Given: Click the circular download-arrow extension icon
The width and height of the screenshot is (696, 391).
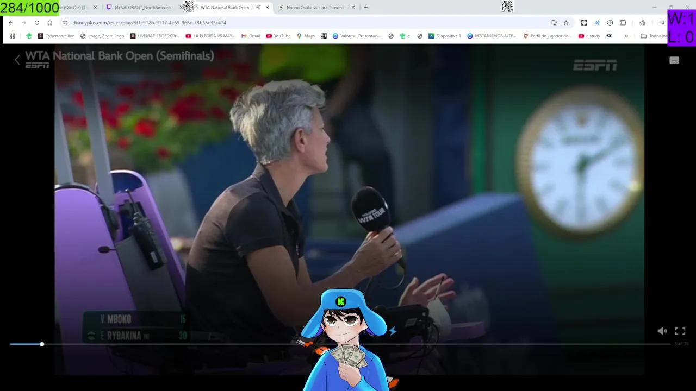Looking at the screenshot, I should click(610, 23).
